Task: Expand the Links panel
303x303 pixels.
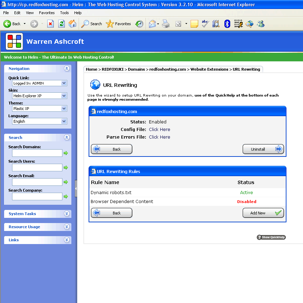Action: 67,240
